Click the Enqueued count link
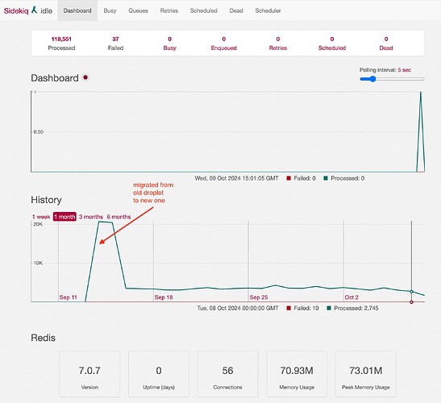This screenshot has width=441, height=403. coord(224,44)
